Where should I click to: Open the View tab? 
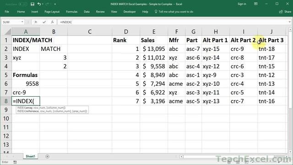(x=114, y=11)
